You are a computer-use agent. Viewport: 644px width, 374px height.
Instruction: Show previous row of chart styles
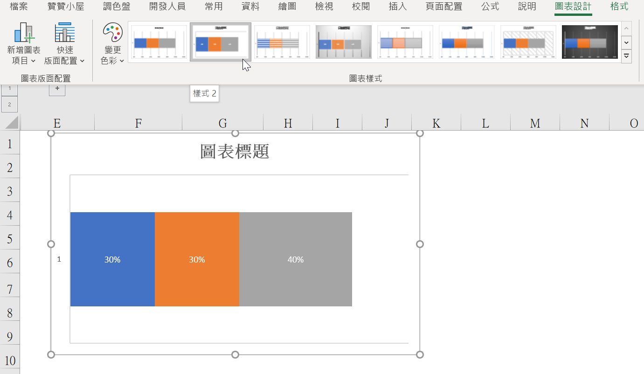pyautogui.click(x=627, y=28)
